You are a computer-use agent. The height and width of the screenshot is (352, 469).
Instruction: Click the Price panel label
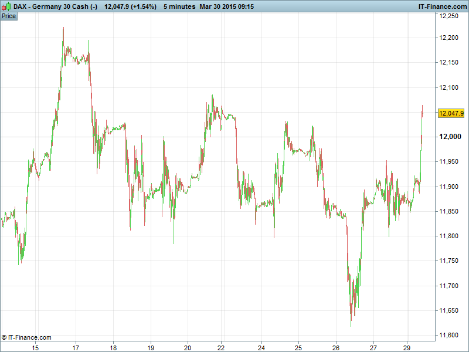click(9, 16)
